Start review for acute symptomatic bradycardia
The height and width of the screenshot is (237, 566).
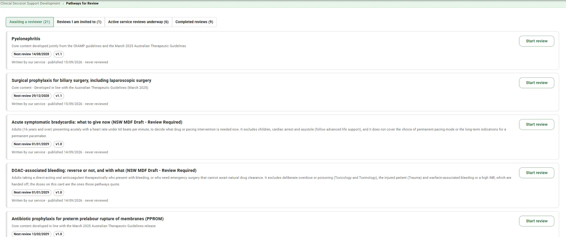click(537, 124)
